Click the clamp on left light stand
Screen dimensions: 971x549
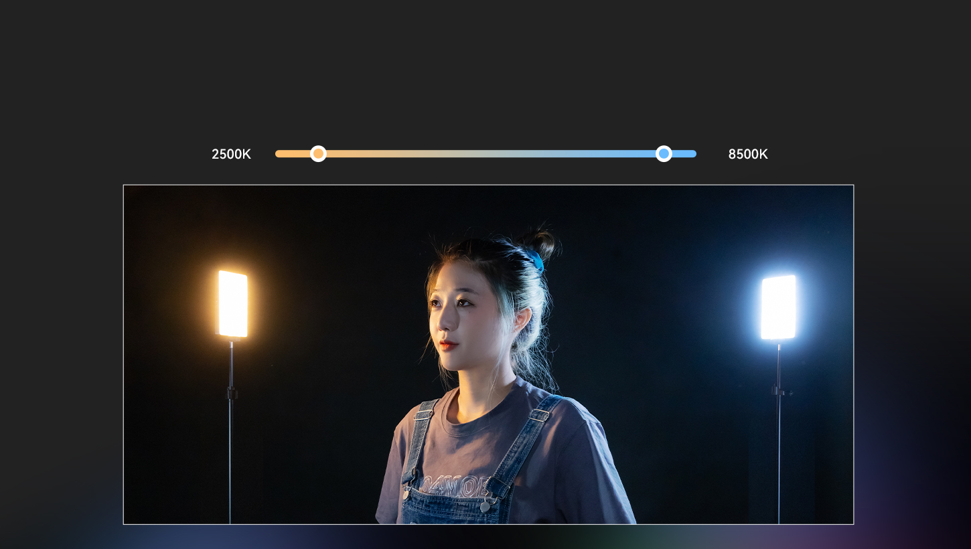point(231,393)
